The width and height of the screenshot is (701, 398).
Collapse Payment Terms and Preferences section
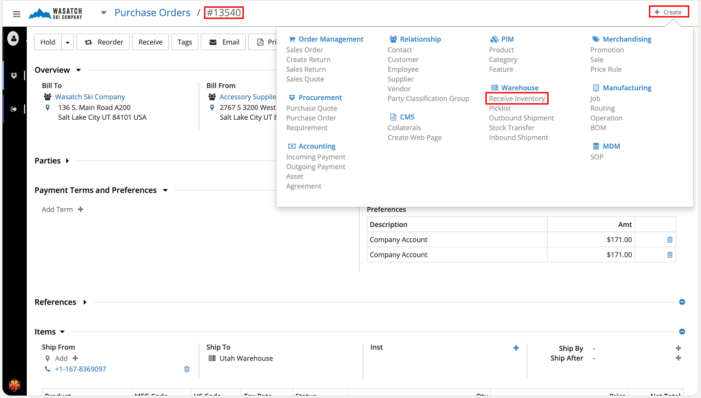pos(165,190)
